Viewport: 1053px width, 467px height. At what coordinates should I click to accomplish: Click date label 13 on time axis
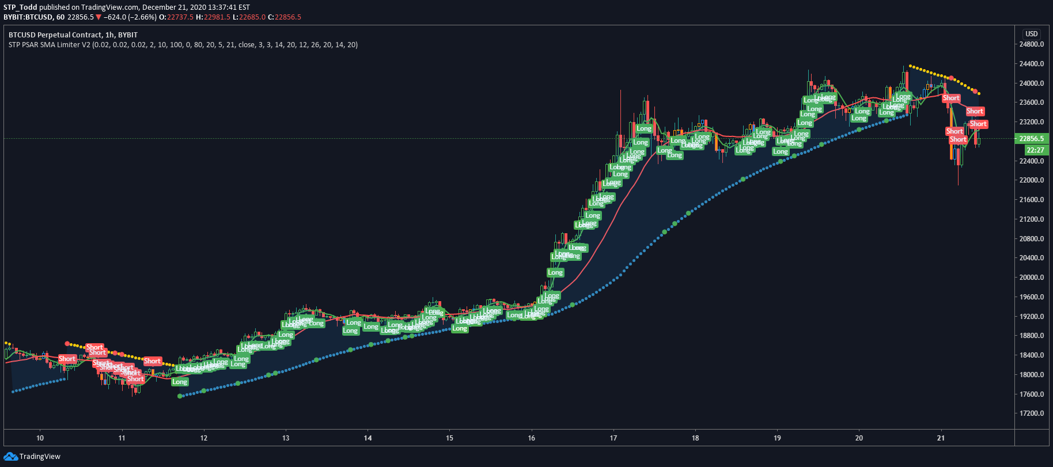[286, 438]
